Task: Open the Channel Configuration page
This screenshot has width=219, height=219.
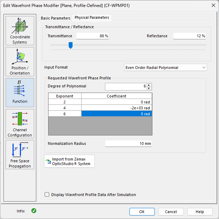Action: [20, 124]
